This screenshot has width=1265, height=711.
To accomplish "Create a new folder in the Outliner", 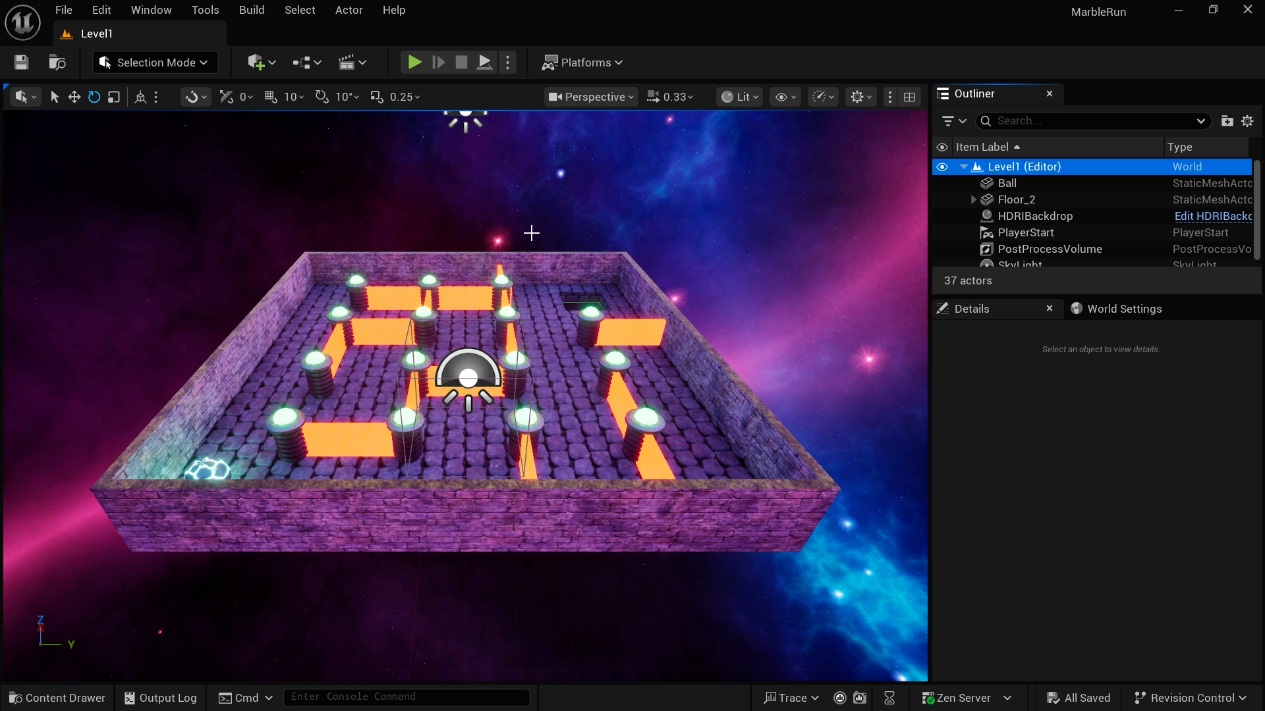I will (1227, 120).
